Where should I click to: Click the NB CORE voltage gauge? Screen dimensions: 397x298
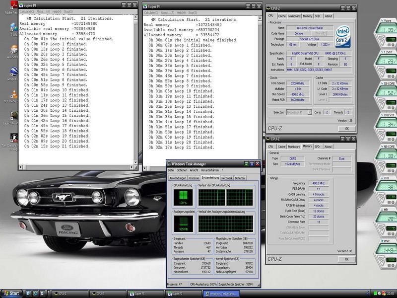(x=386, y=158)
